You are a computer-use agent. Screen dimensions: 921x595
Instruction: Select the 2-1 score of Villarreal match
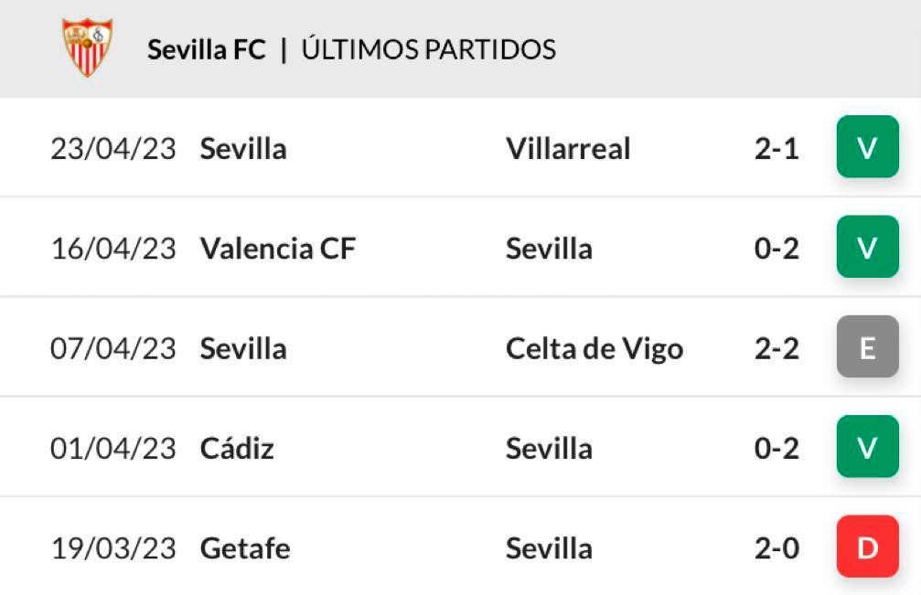coord(776,148)
